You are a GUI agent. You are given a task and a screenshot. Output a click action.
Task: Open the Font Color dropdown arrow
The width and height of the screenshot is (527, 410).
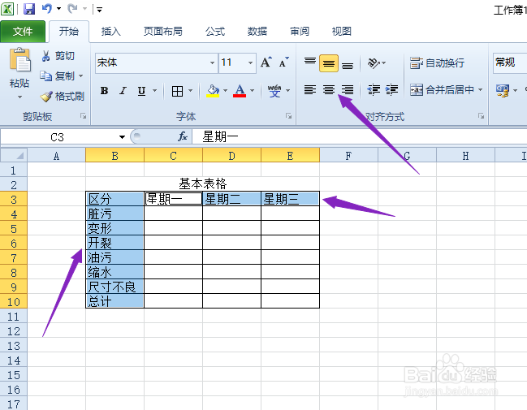click(x=252, y=91)
